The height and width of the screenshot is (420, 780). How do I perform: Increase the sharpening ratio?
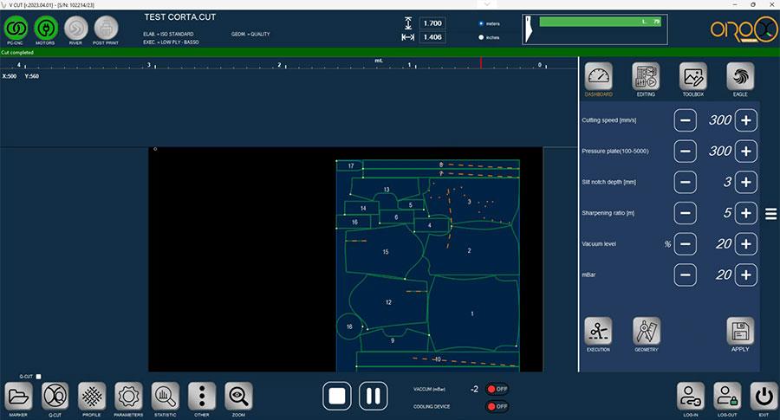click(x=745, y=213)
